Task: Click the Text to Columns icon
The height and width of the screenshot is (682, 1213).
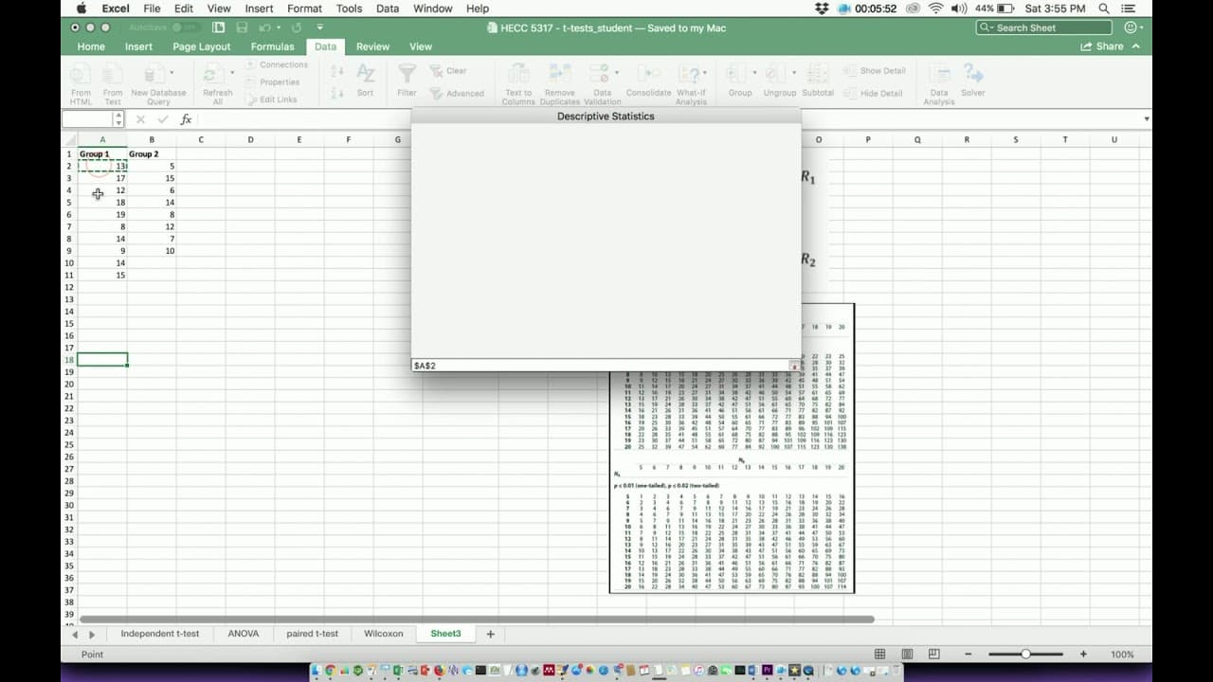Action: click(x=517, y=75)
